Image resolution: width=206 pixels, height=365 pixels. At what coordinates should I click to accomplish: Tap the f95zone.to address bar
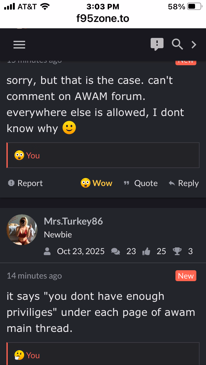(x=103, y=18)
